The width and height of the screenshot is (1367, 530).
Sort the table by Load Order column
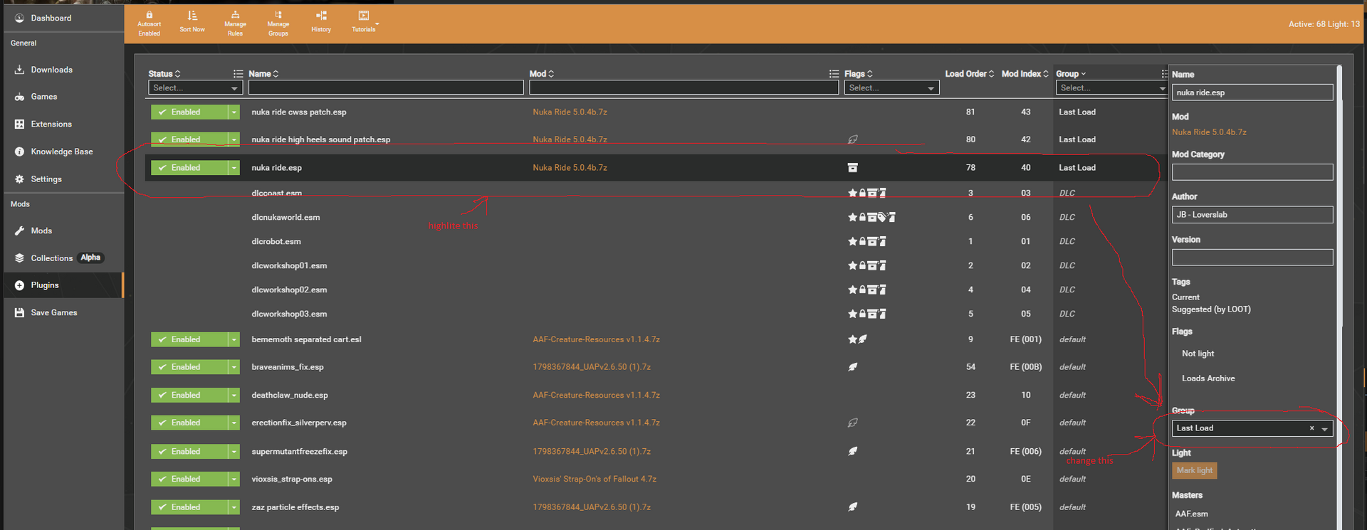(x=970, y=74)
